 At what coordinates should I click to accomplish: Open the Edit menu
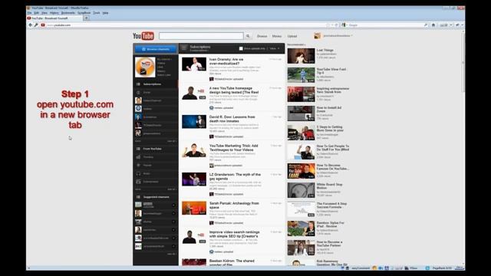(36, 13)
